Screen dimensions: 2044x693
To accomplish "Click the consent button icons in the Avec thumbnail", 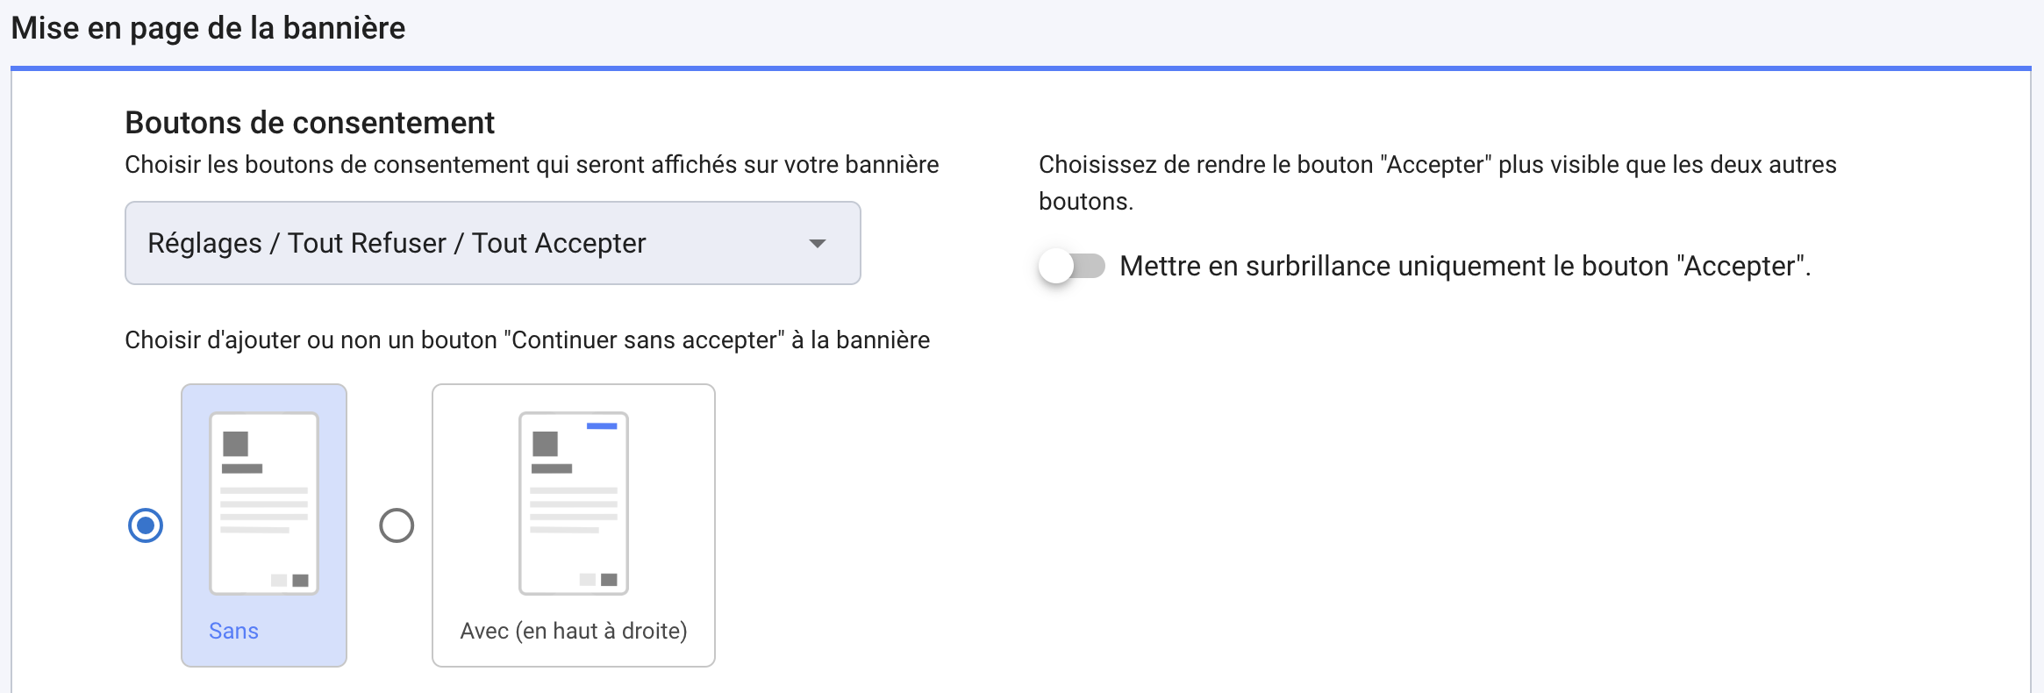I will click(598, 579).
